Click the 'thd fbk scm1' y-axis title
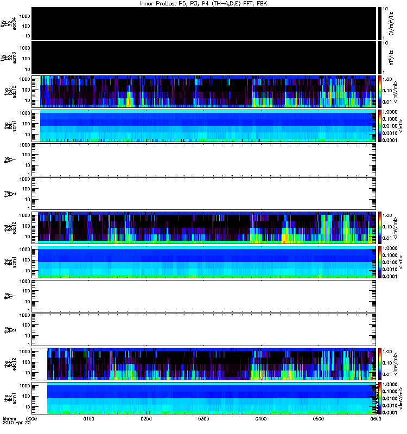407x434 pixels. coord(10,262)
